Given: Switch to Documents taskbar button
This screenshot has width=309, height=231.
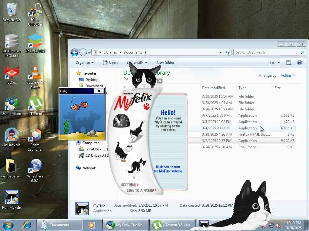Looking at the screenshot, I should (60, 225).
